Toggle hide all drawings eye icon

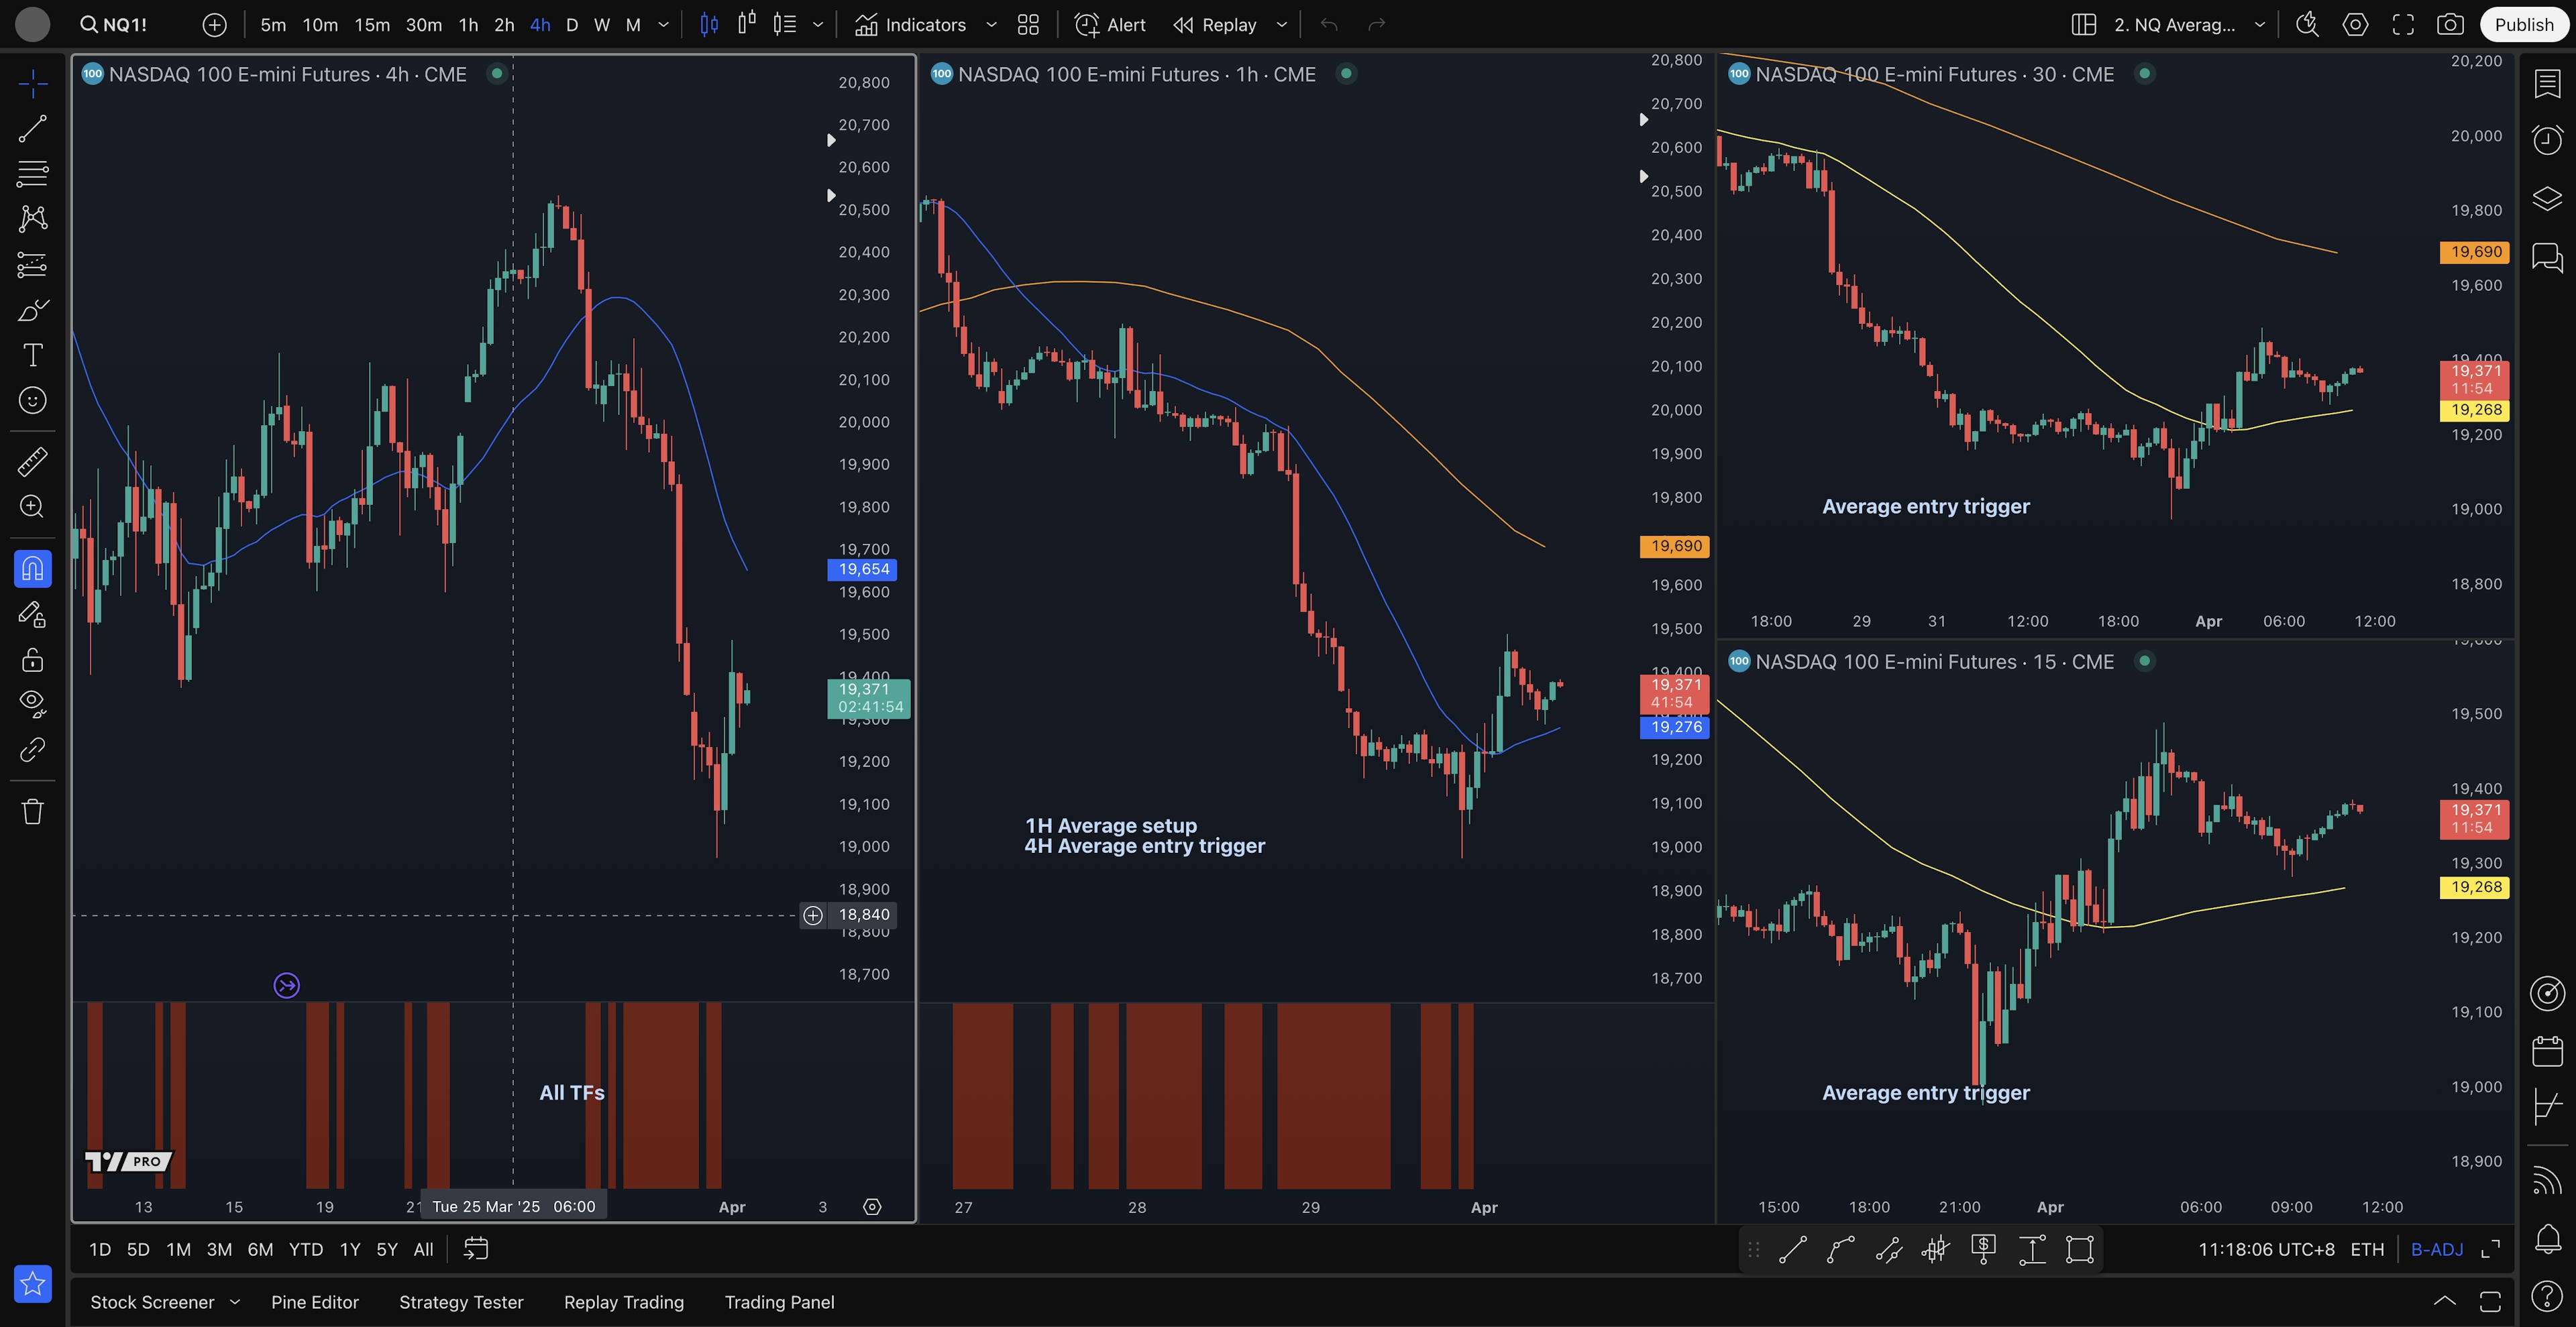32,703
